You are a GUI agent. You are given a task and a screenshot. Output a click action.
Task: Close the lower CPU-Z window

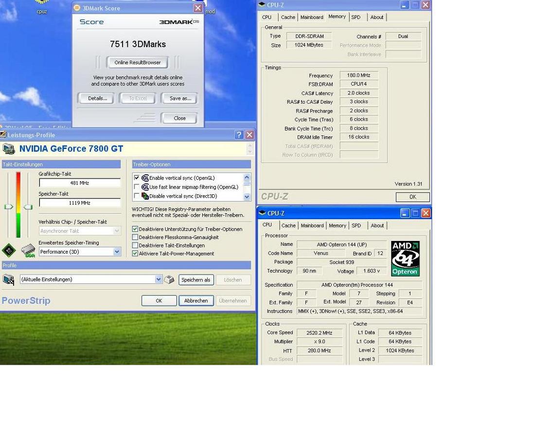point(426,213)
